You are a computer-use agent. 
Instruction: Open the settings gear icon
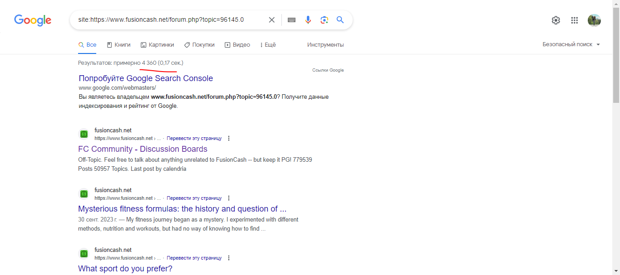[556, 20]
